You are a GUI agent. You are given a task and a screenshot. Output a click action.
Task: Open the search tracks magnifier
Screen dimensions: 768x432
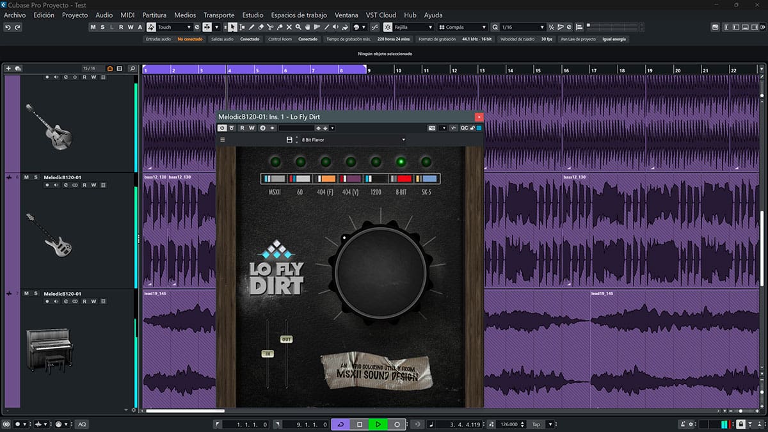pos(132,68)
